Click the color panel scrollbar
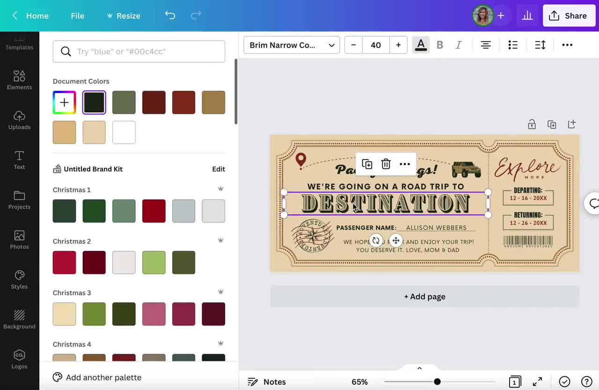 [x=236, y=91]
